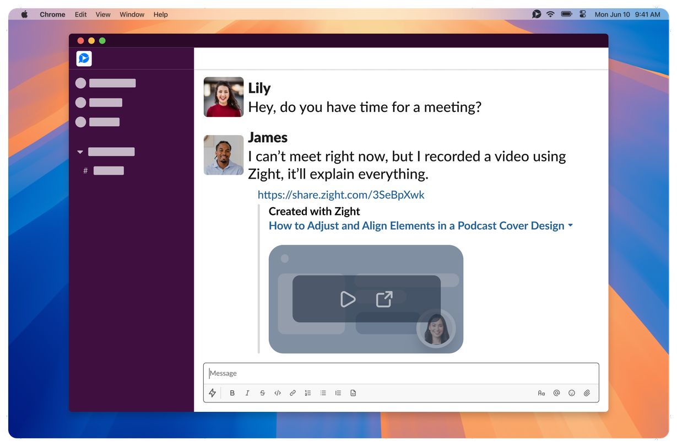Open macOS Control Center
This screenshot has width=677, height=446.
click(x=583, y=14)
